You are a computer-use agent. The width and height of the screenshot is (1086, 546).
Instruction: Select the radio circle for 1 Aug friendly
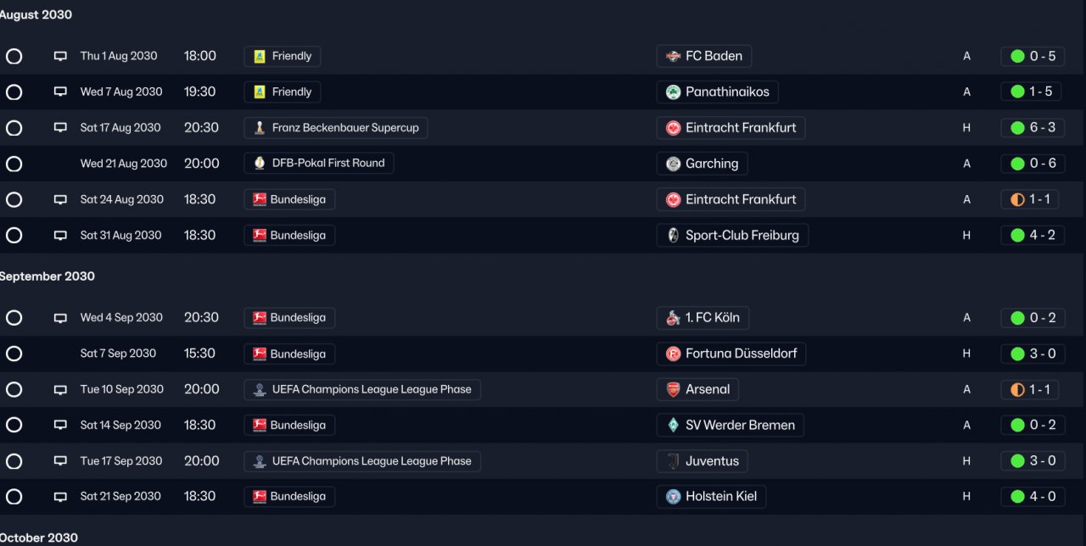coord(14,56)
